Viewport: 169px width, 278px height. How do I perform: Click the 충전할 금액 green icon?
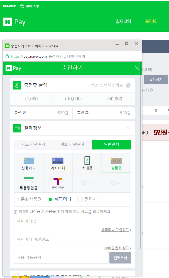[x=17, y=85]
